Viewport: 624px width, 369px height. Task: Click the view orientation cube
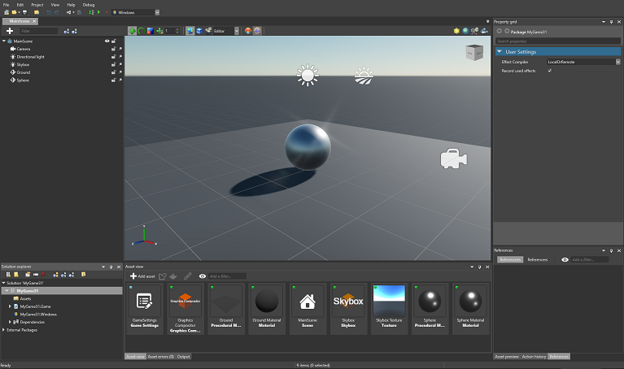pos(474,53)
